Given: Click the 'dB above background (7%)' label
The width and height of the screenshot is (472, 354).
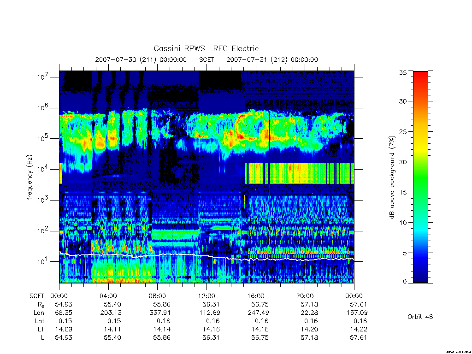Looking at the screenshot, I should [x=392, y=177].
